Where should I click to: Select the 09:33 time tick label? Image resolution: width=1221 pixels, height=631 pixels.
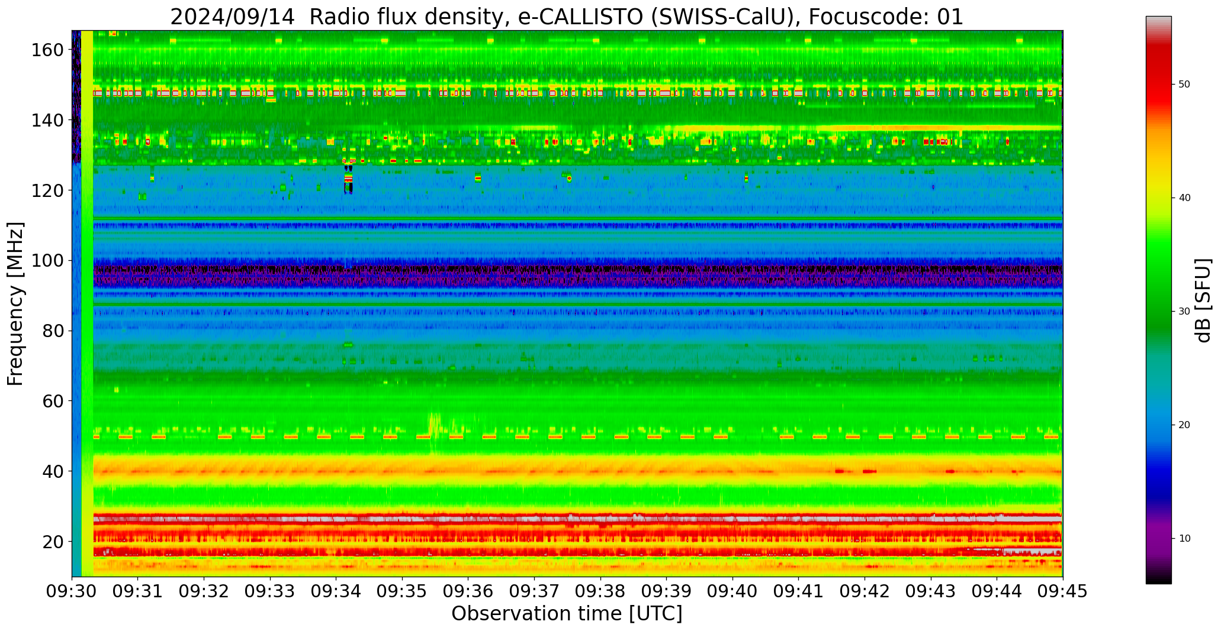tap(270, 591)
